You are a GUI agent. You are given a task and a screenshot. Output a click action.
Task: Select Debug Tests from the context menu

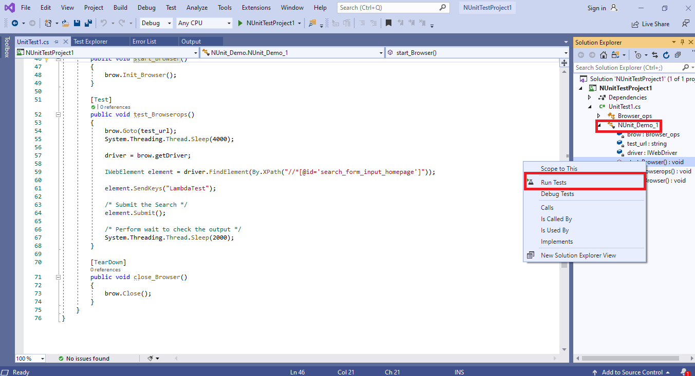[557, 194]
